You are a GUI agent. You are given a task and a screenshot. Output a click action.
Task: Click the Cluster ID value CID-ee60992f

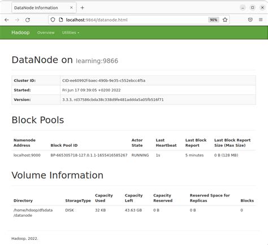103,81
